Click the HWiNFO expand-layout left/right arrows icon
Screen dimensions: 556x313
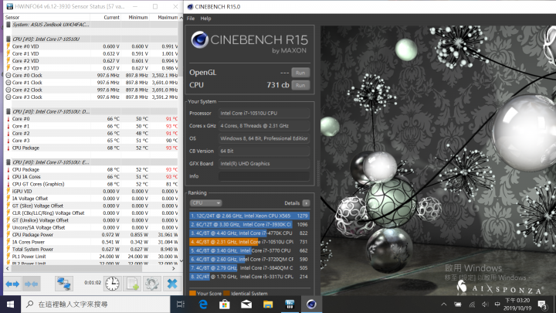point(12,284)
